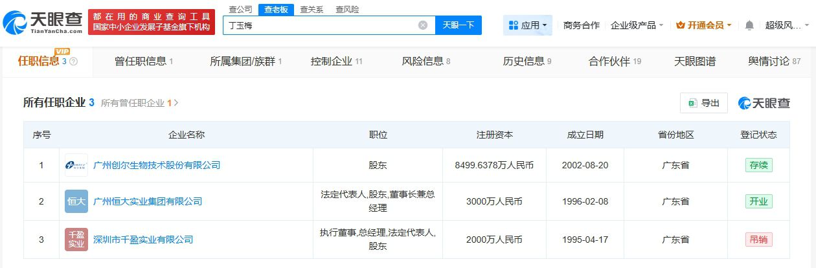Click 法定代表人,股东,董事长兼总经理 cell

tap(378, 201)
